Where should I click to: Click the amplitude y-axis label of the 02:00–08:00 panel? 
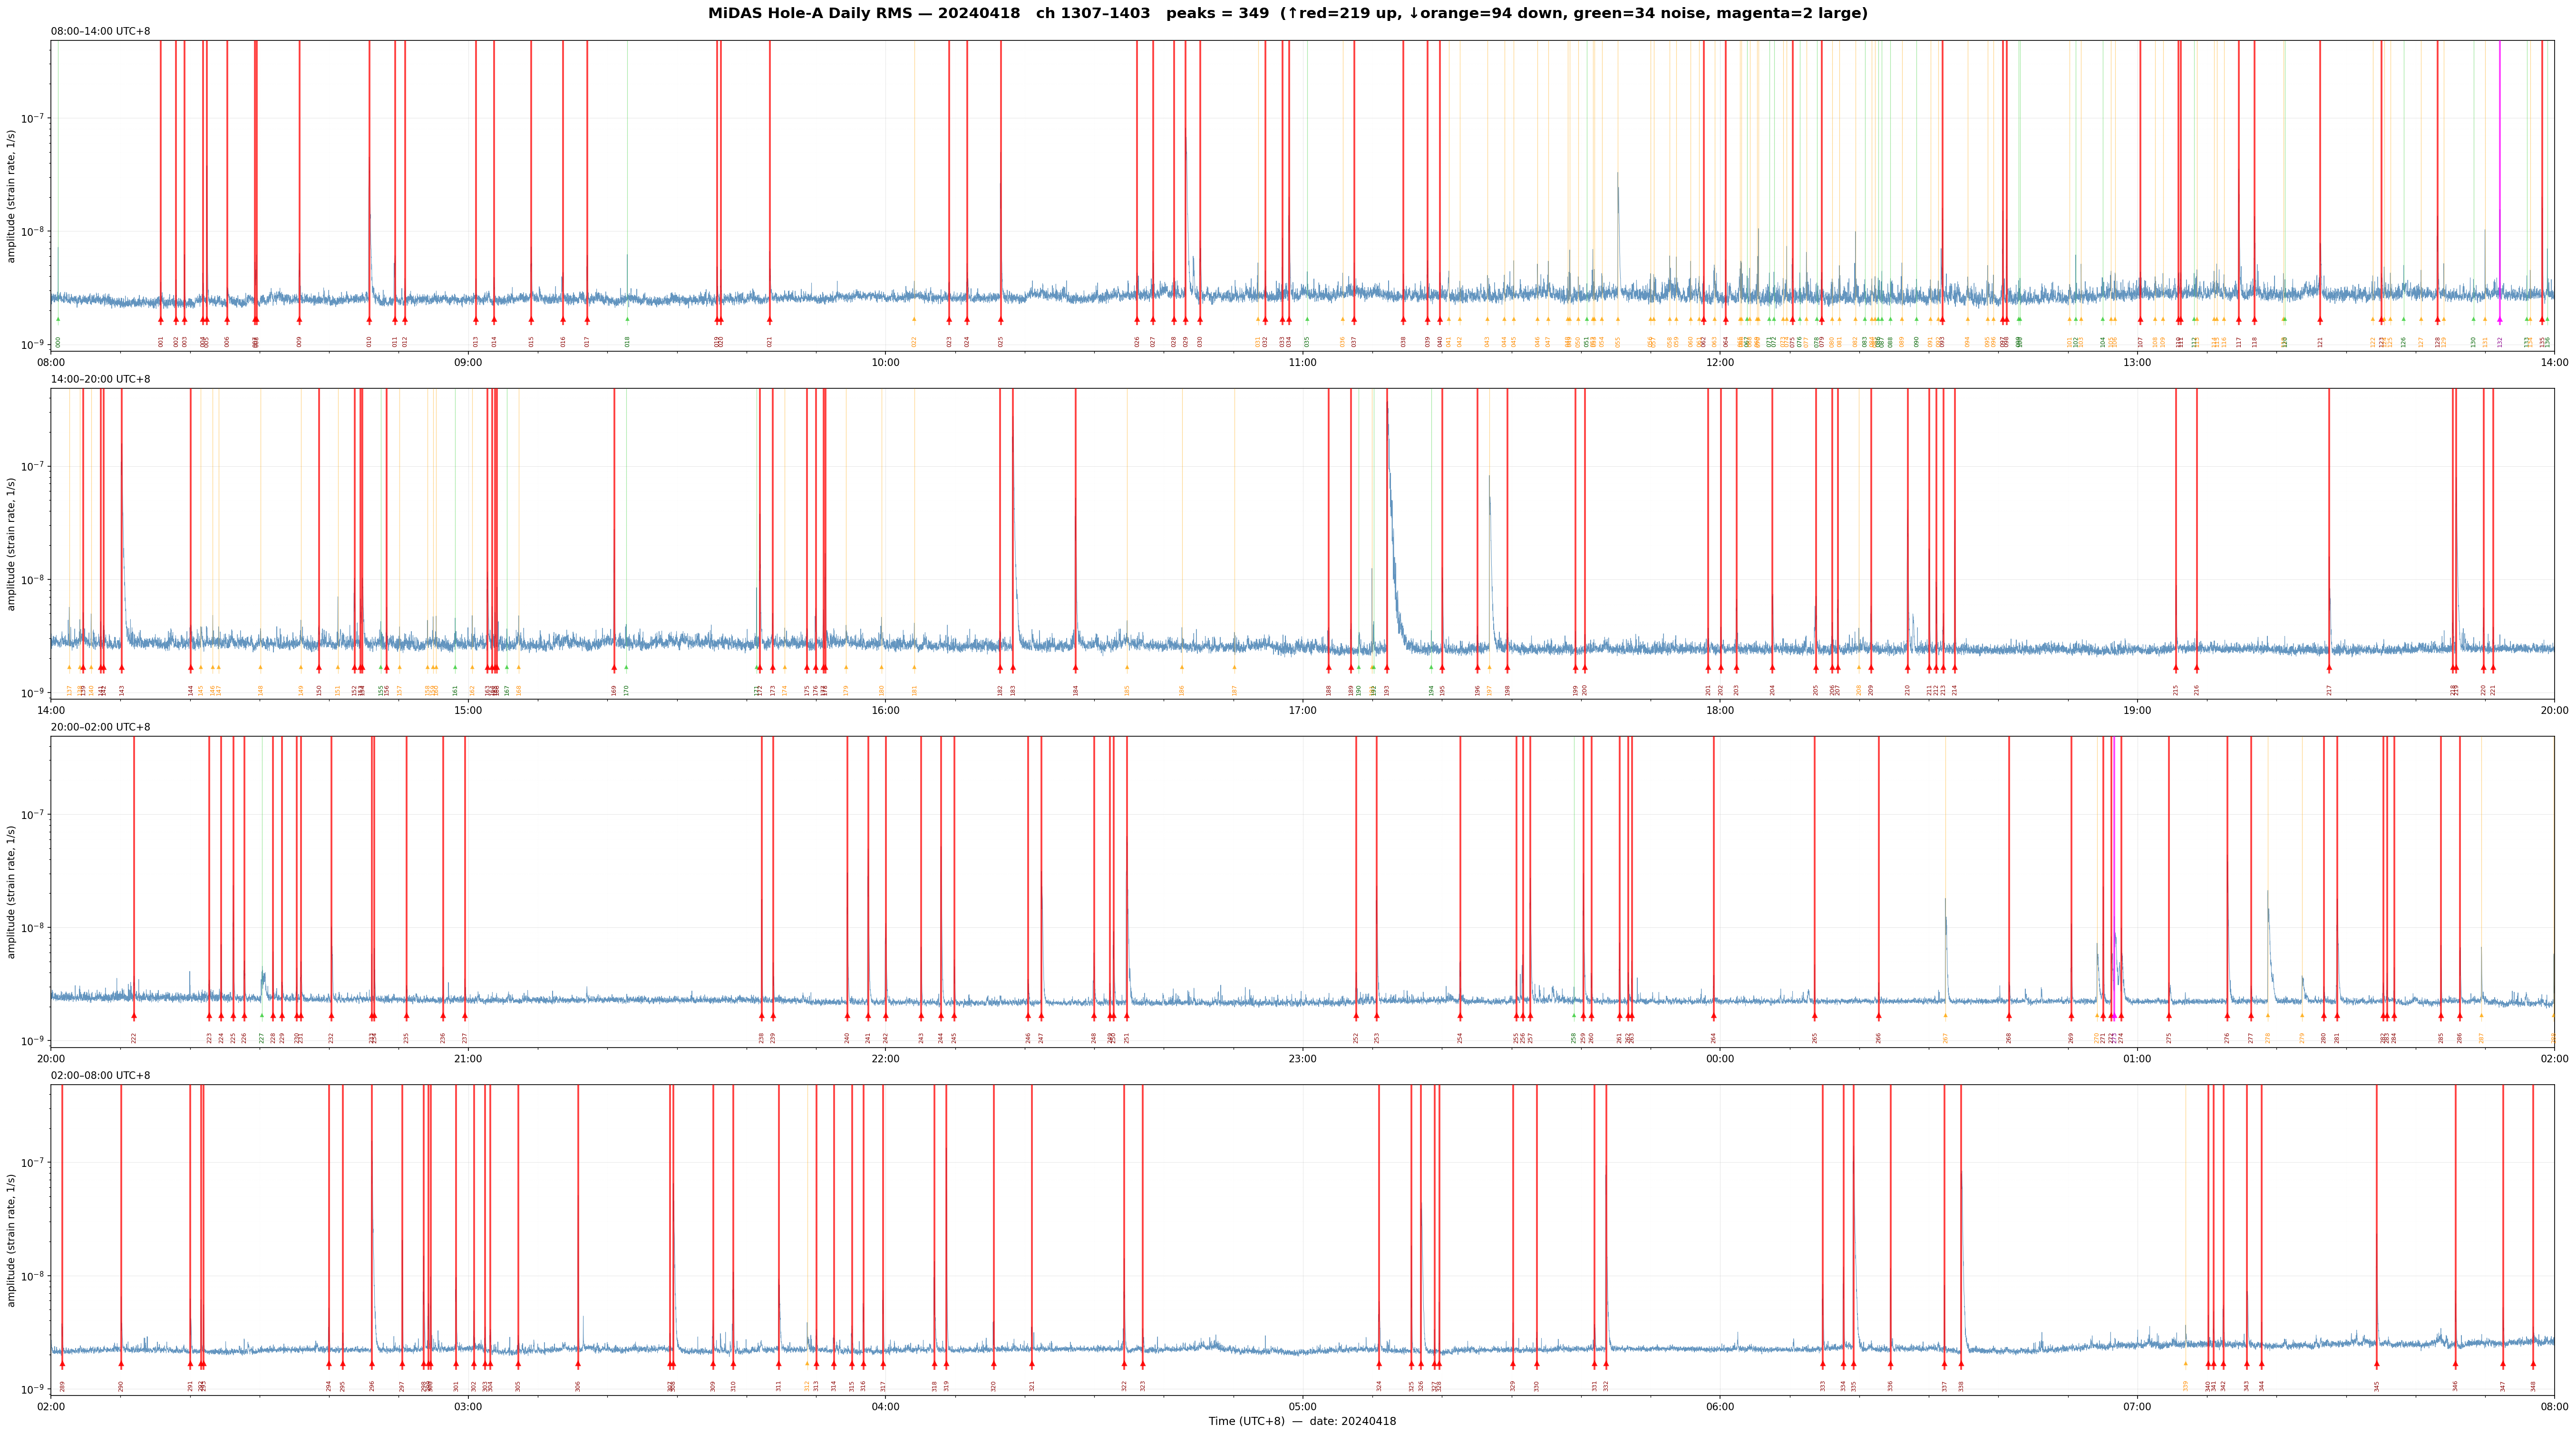click(12, 1240)
